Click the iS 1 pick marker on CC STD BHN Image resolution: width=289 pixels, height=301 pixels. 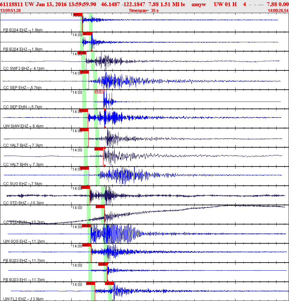(x=100, y=206)
